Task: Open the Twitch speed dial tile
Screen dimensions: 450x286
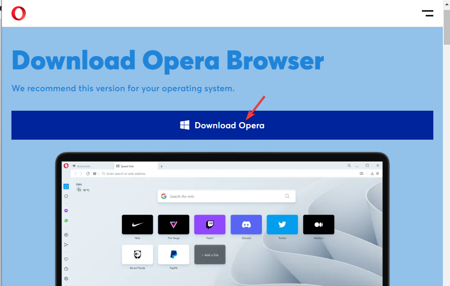Action: point(210,224)
